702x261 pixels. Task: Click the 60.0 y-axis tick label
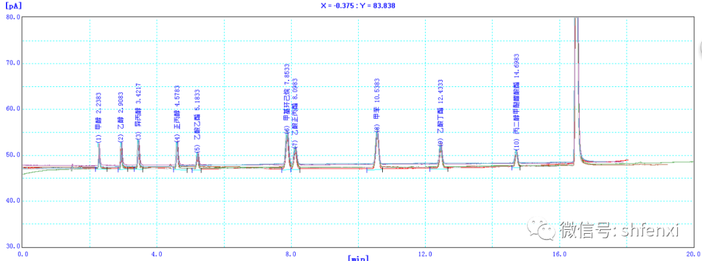pyautogui.click(x=13, y=109)
